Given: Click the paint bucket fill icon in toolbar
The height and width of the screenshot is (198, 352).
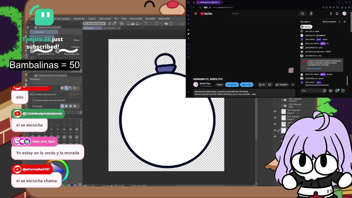Looking at the screenshot, I should click(x=166, y=24).
